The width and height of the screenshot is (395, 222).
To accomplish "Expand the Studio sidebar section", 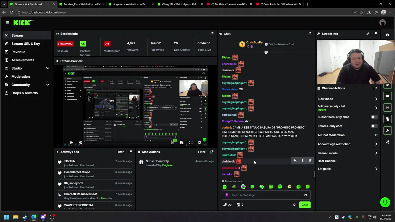I will point(48,68).
